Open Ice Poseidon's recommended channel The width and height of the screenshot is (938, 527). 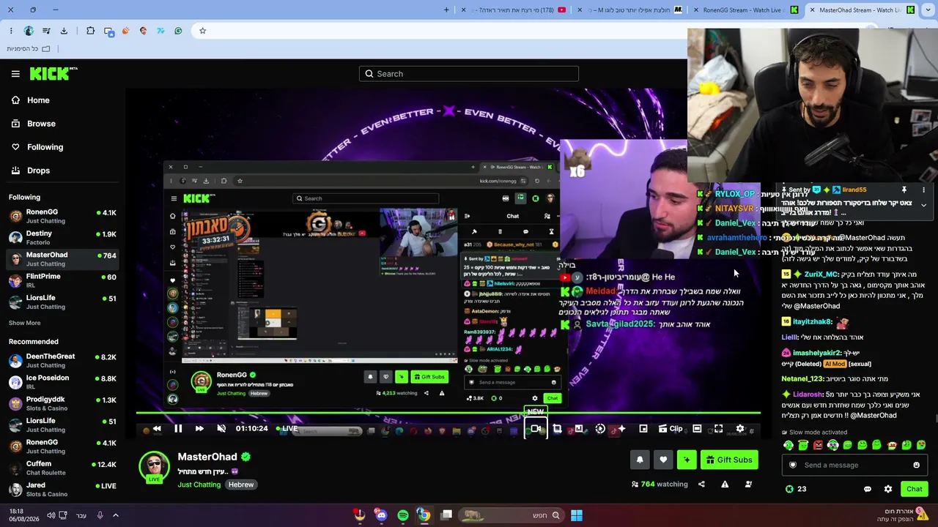(63, 382)
